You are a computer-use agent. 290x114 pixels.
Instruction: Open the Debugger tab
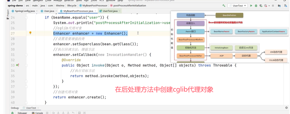tap(22, 113)
